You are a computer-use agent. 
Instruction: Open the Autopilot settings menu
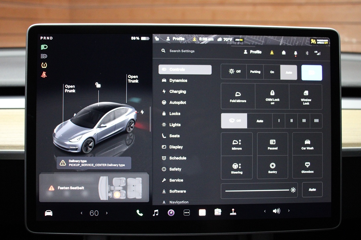coord(177,103)
